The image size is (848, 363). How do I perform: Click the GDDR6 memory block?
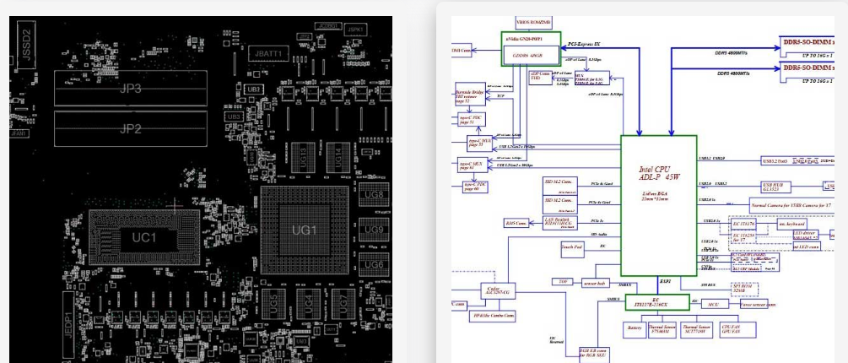point(530,56)
